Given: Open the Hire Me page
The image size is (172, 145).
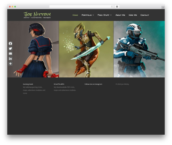Looking at the screenshot, I should (x=133, y=15).
